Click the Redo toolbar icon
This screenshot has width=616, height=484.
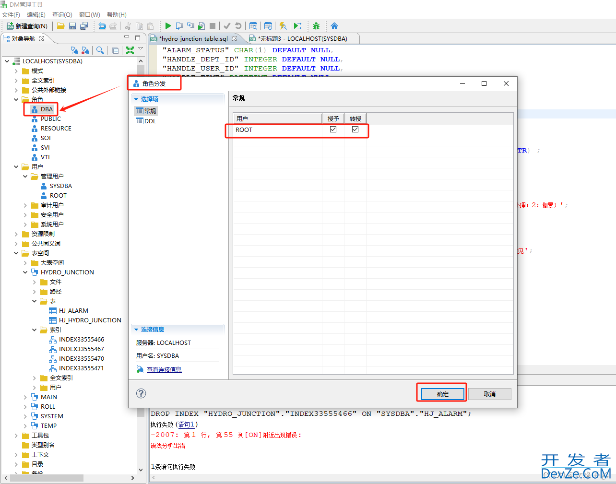click(x=113, y=26)
